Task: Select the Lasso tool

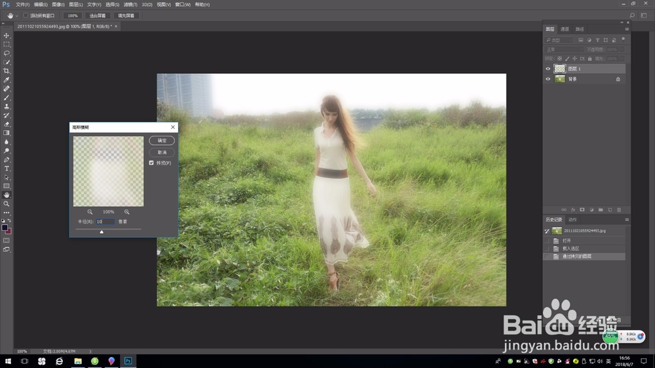Action: 7,54
